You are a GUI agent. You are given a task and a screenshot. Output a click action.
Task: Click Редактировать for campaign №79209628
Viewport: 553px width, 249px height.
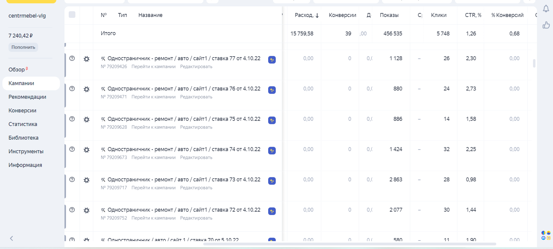coord(196,127)
